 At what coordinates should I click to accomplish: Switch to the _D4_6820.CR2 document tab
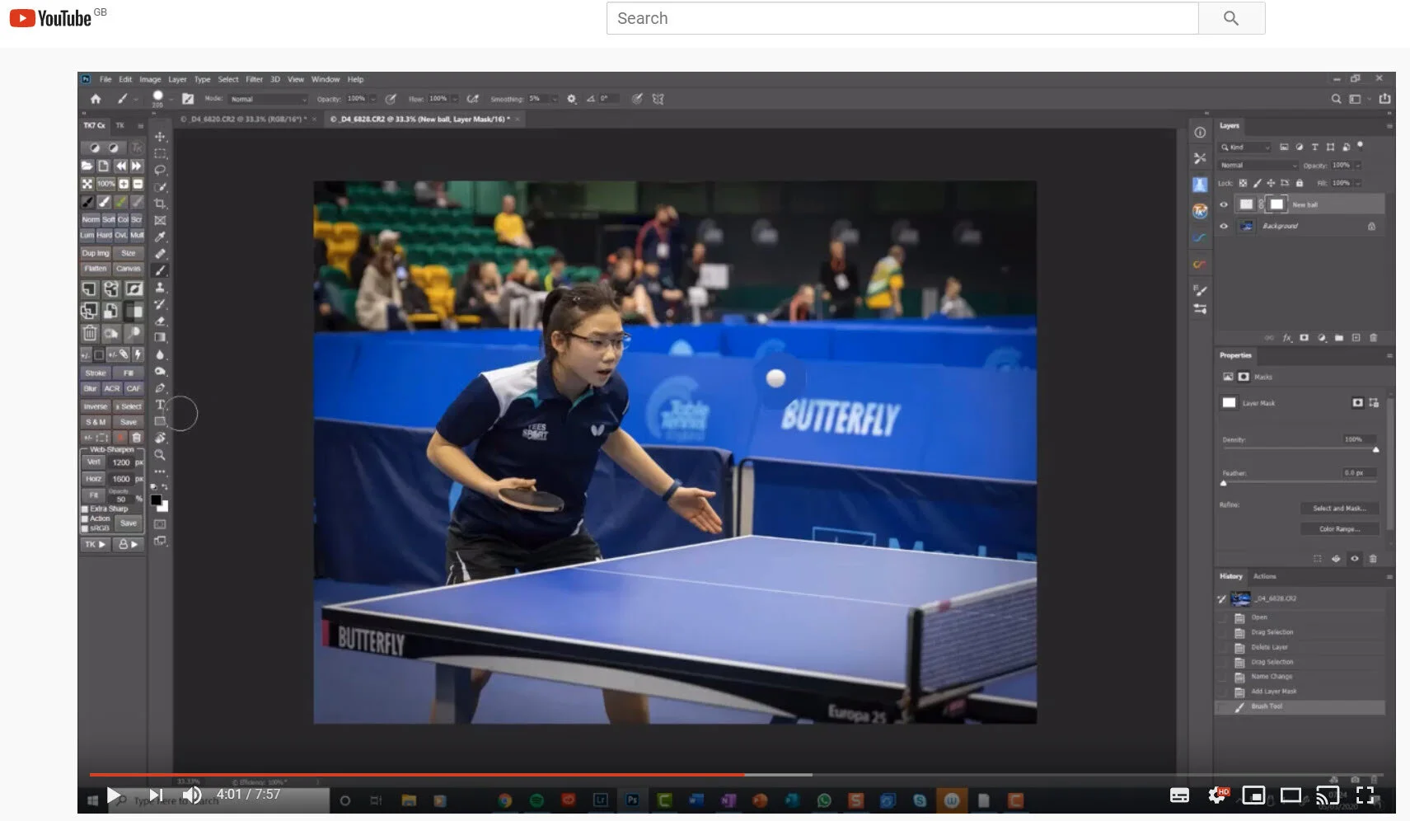coord(249,120)
